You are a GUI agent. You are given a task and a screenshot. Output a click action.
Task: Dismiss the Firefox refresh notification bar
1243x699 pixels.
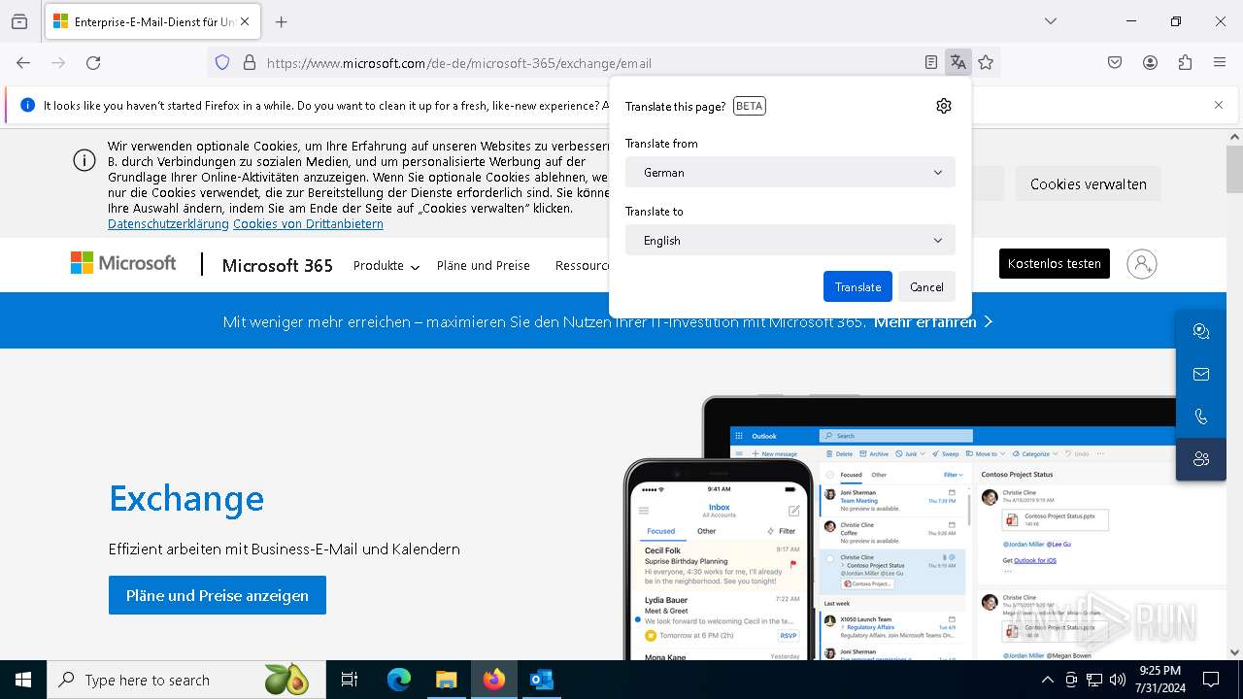click(1219, 105)
